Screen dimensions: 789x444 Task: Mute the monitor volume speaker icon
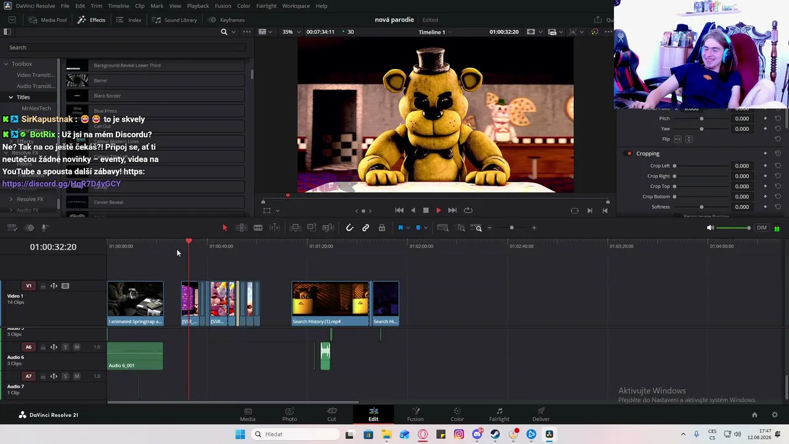(710, 228)
